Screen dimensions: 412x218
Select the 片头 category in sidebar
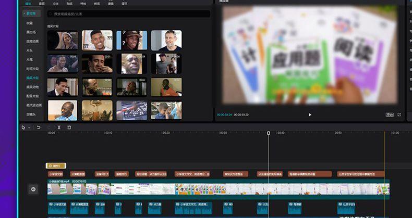tap(30, 50)
